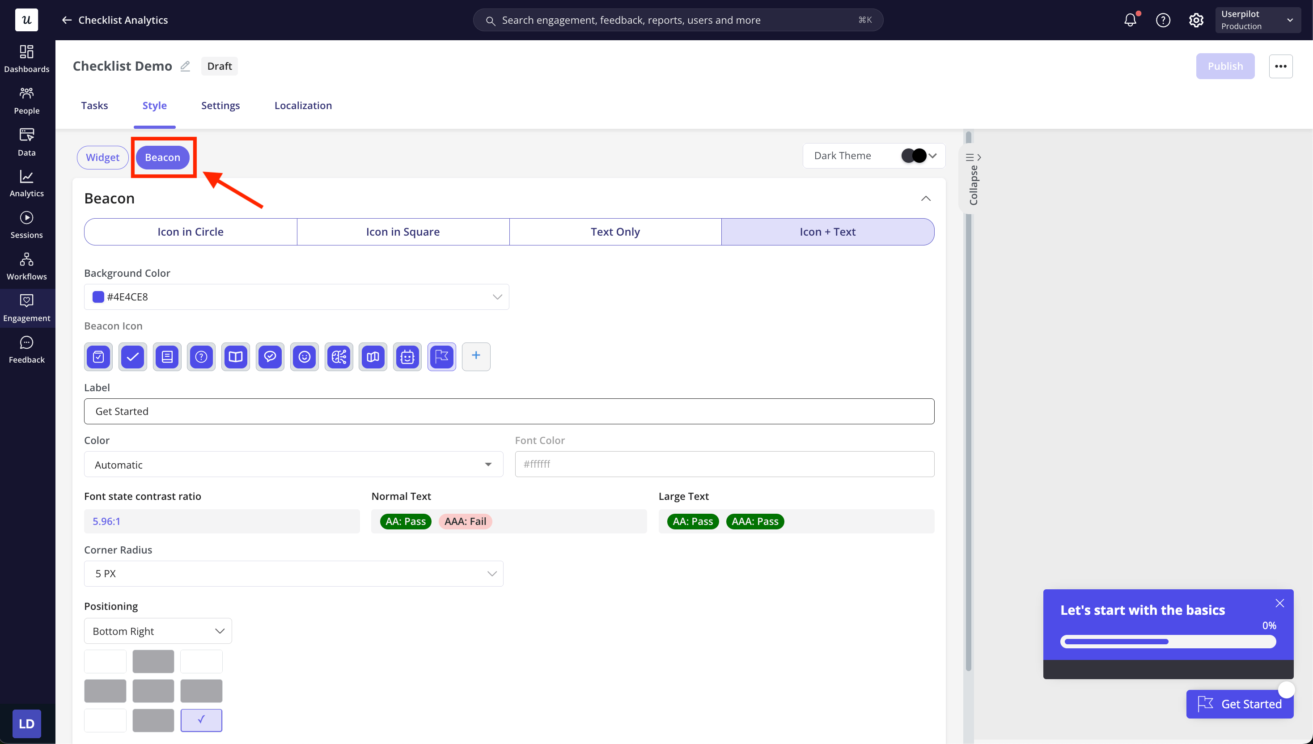Open the Background Color dropdown
The width and height of the screenshot is (1313, 744).
296,297
